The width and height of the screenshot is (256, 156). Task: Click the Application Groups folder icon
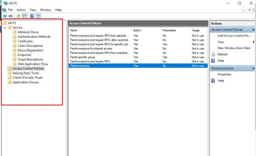coord(9,82)
